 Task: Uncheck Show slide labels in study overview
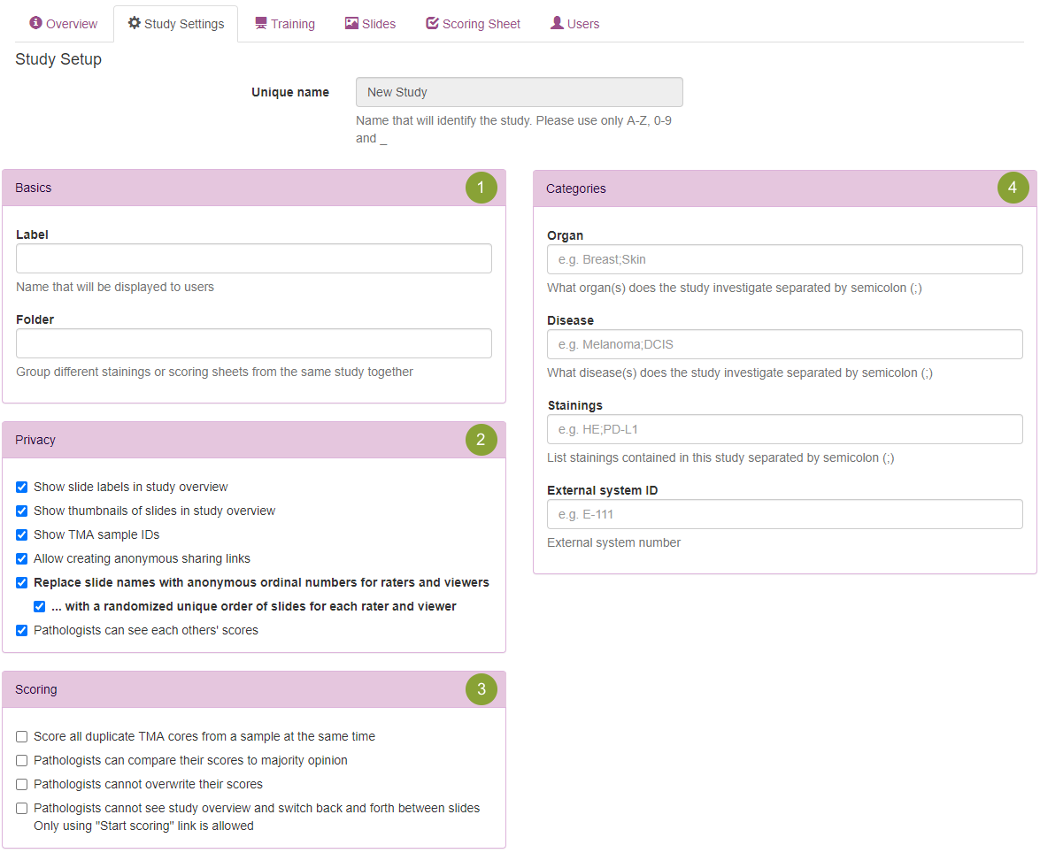point(22,488)
